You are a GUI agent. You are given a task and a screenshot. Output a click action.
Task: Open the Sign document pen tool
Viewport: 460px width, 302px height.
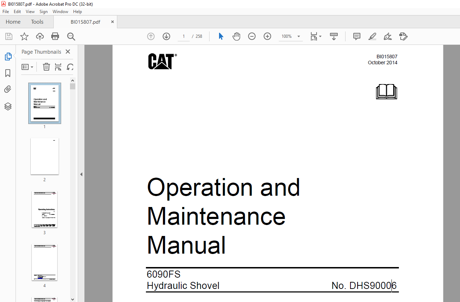(x=388, y=36)
